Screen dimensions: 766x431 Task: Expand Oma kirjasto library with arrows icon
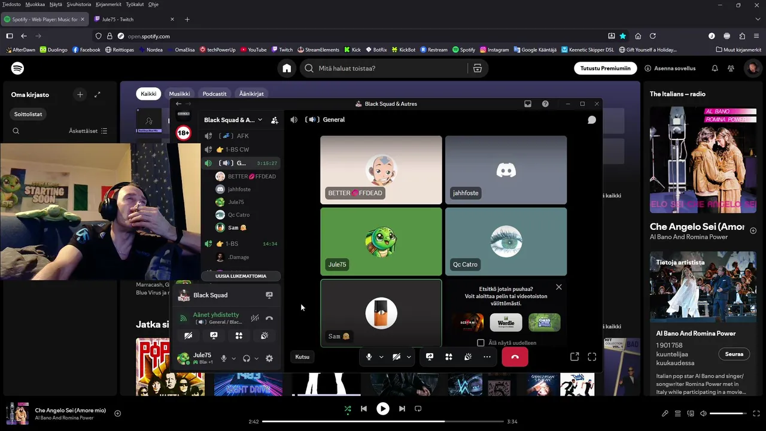pyautogui.click(x=98, y=95)
